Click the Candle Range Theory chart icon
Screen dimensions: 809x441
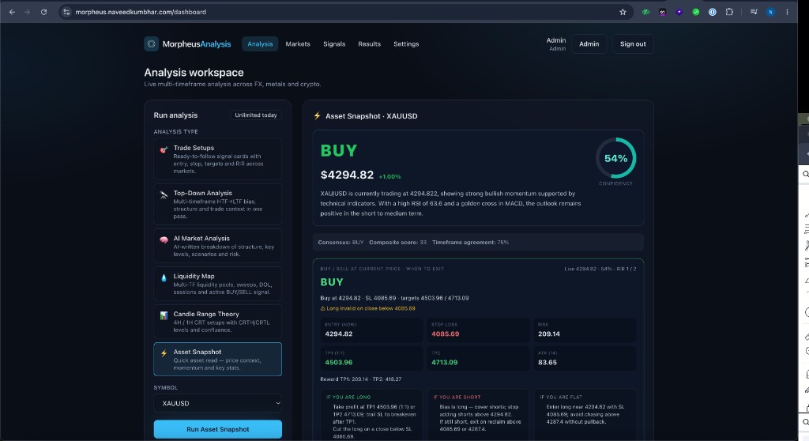click(164, 315)
